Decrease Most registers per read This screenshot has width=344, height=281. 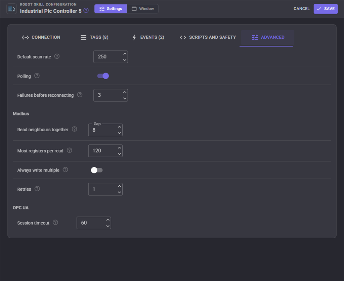119,154
